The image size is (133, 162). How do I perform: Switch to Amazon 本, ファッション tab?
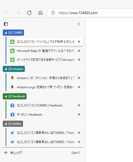(x=46, y=78)
